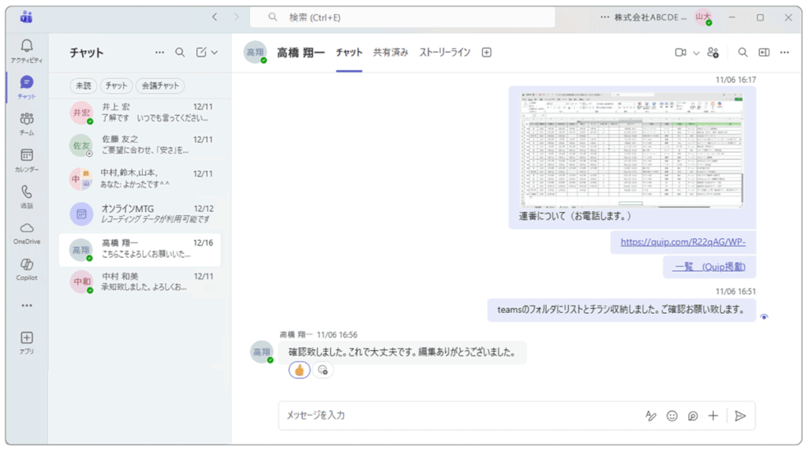Search in this conversation

pos(743,53)
